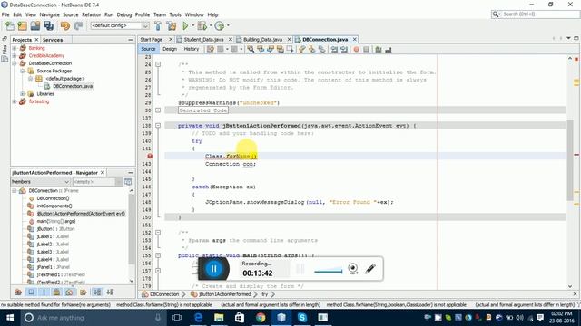Click the Find Selection magnifier icon in editor toolbar
This screenshot has height=326, width=581.
251,49
